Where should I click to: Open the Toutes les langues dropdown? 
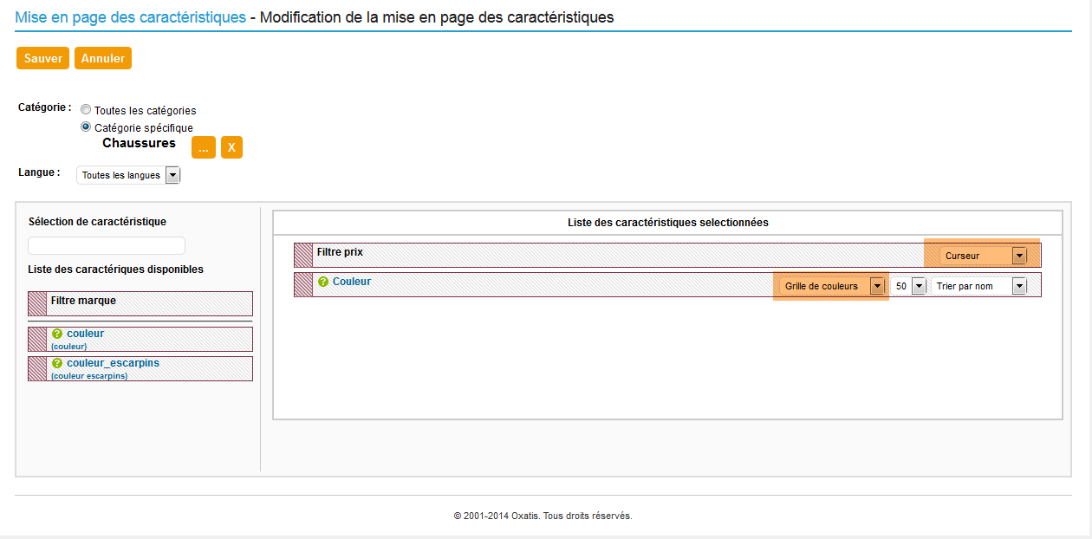coord(128,175)
